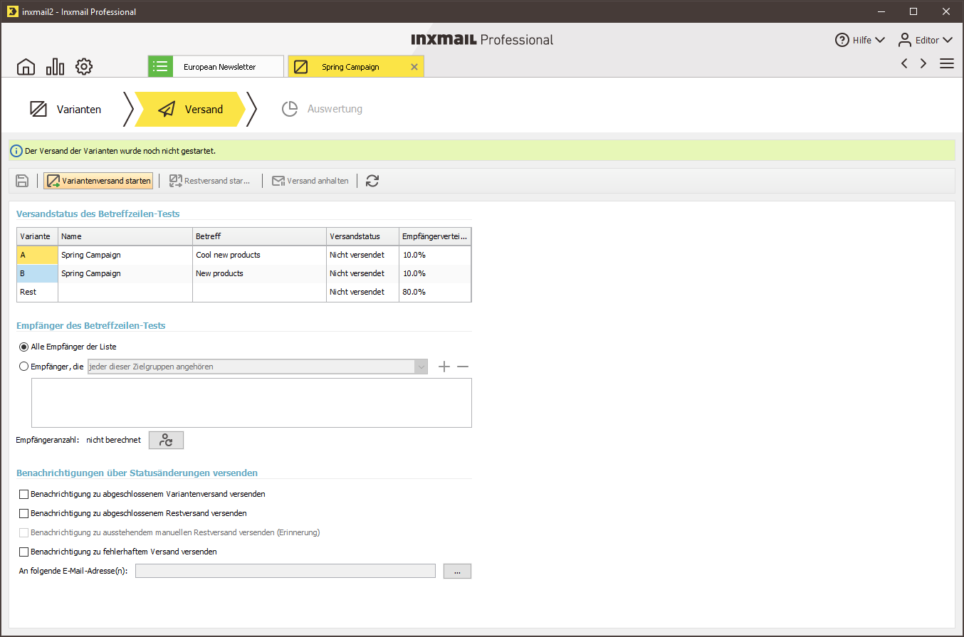Select 'Alle Empfänger der Liste' radio button

pyautogui.click(x=24, y=347)
